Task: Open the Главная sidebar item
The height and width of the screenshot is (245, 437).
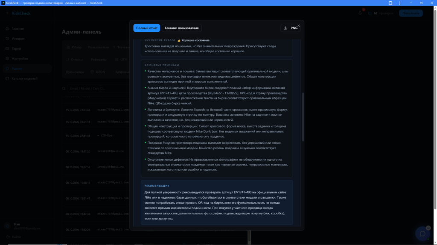Action: pos(17,28)
